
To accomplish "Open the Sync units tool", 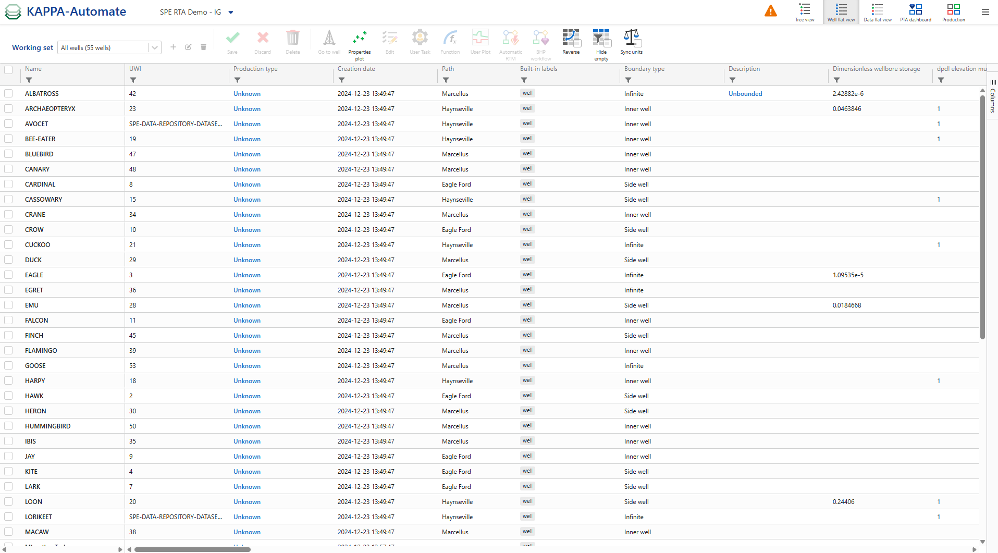I will click(x=631, y=42).
